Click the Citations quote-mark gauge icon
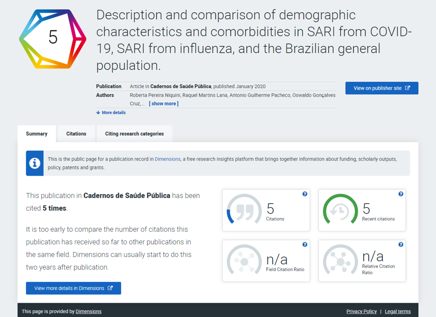 point(244,209)
